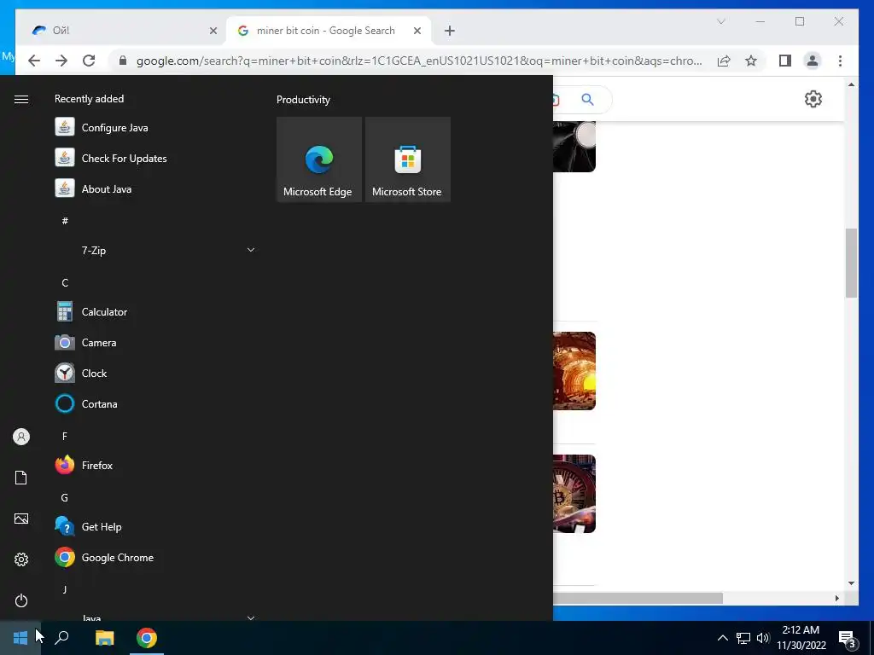
Task: Open the user account icon in Start
Action: point(21,437)
